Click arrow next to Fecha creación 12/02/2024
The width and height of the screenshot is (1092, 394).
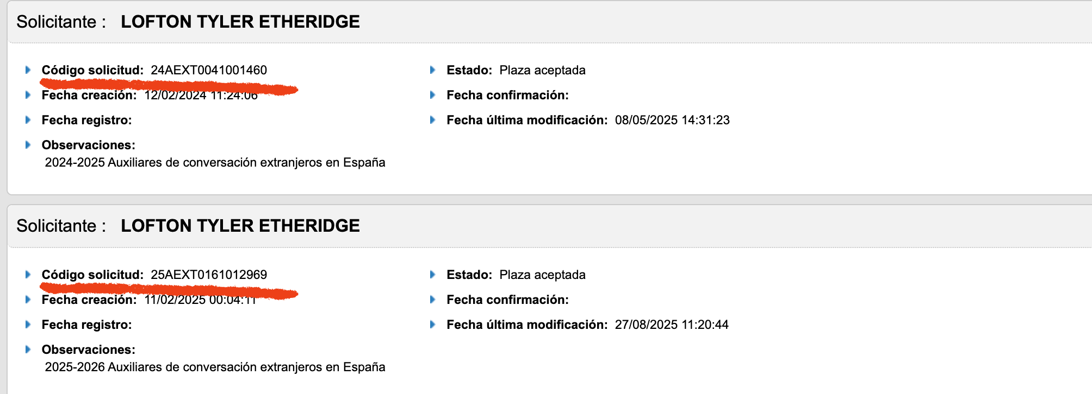28,95
